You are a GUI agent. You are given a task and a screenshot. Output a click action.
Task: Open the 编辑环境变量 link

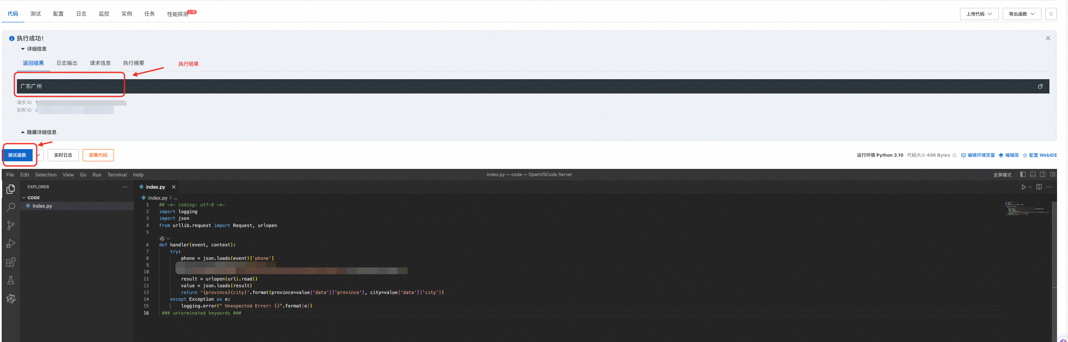pyautogui.click(x=978, y=155)
